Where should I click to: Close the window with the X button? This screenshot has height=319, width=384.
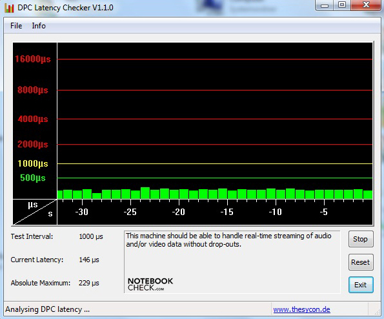point(366,5)
